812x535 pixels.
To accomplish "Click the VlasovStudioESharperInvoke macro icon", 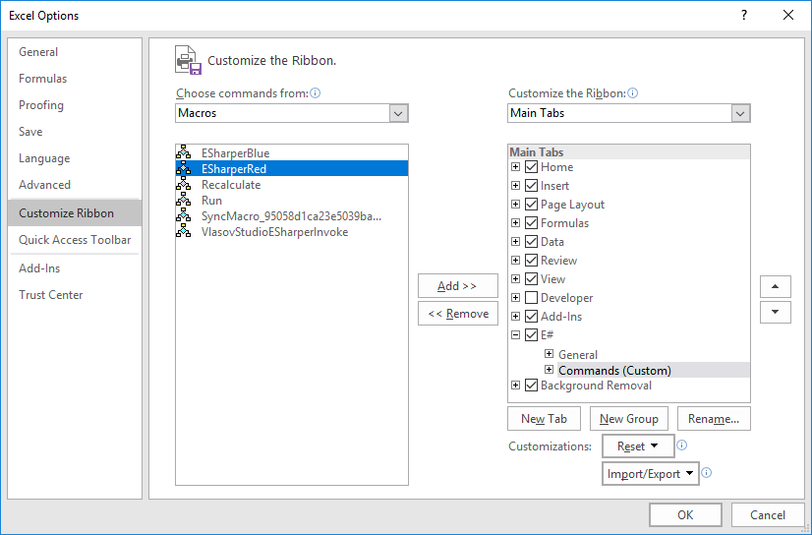I will [183, 232].
